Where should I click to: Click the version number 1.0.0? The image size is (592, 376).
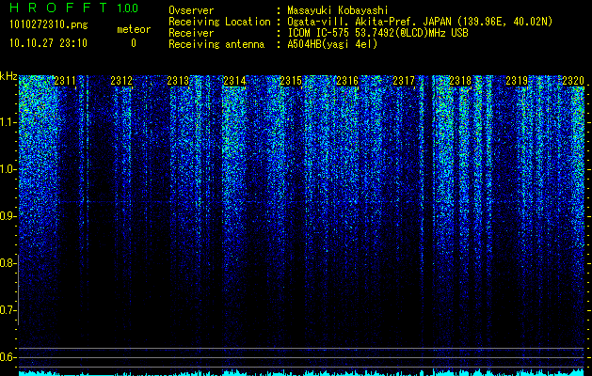[x=127, y=8]
